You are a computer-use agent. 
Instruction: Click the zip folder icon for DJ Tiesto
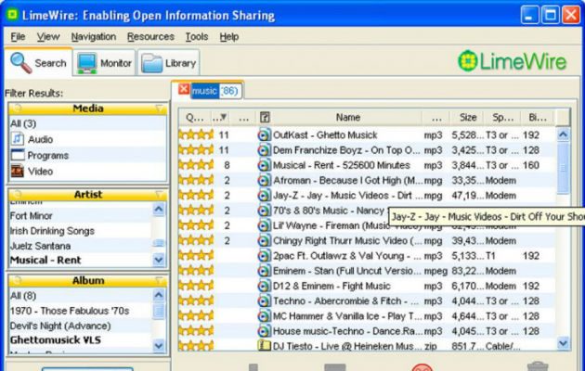(265, 344)
